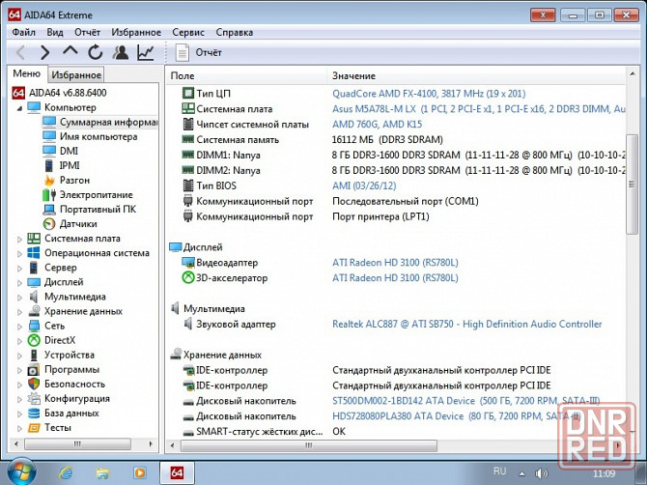Image resolution: width=647 pixels, height=485 pixels.
Task: Open the AMD 760G, AMD K15 chipset link
Action: pos(378,125)
